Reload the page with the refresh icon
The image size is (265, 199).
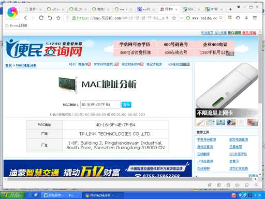click(41, 18)
